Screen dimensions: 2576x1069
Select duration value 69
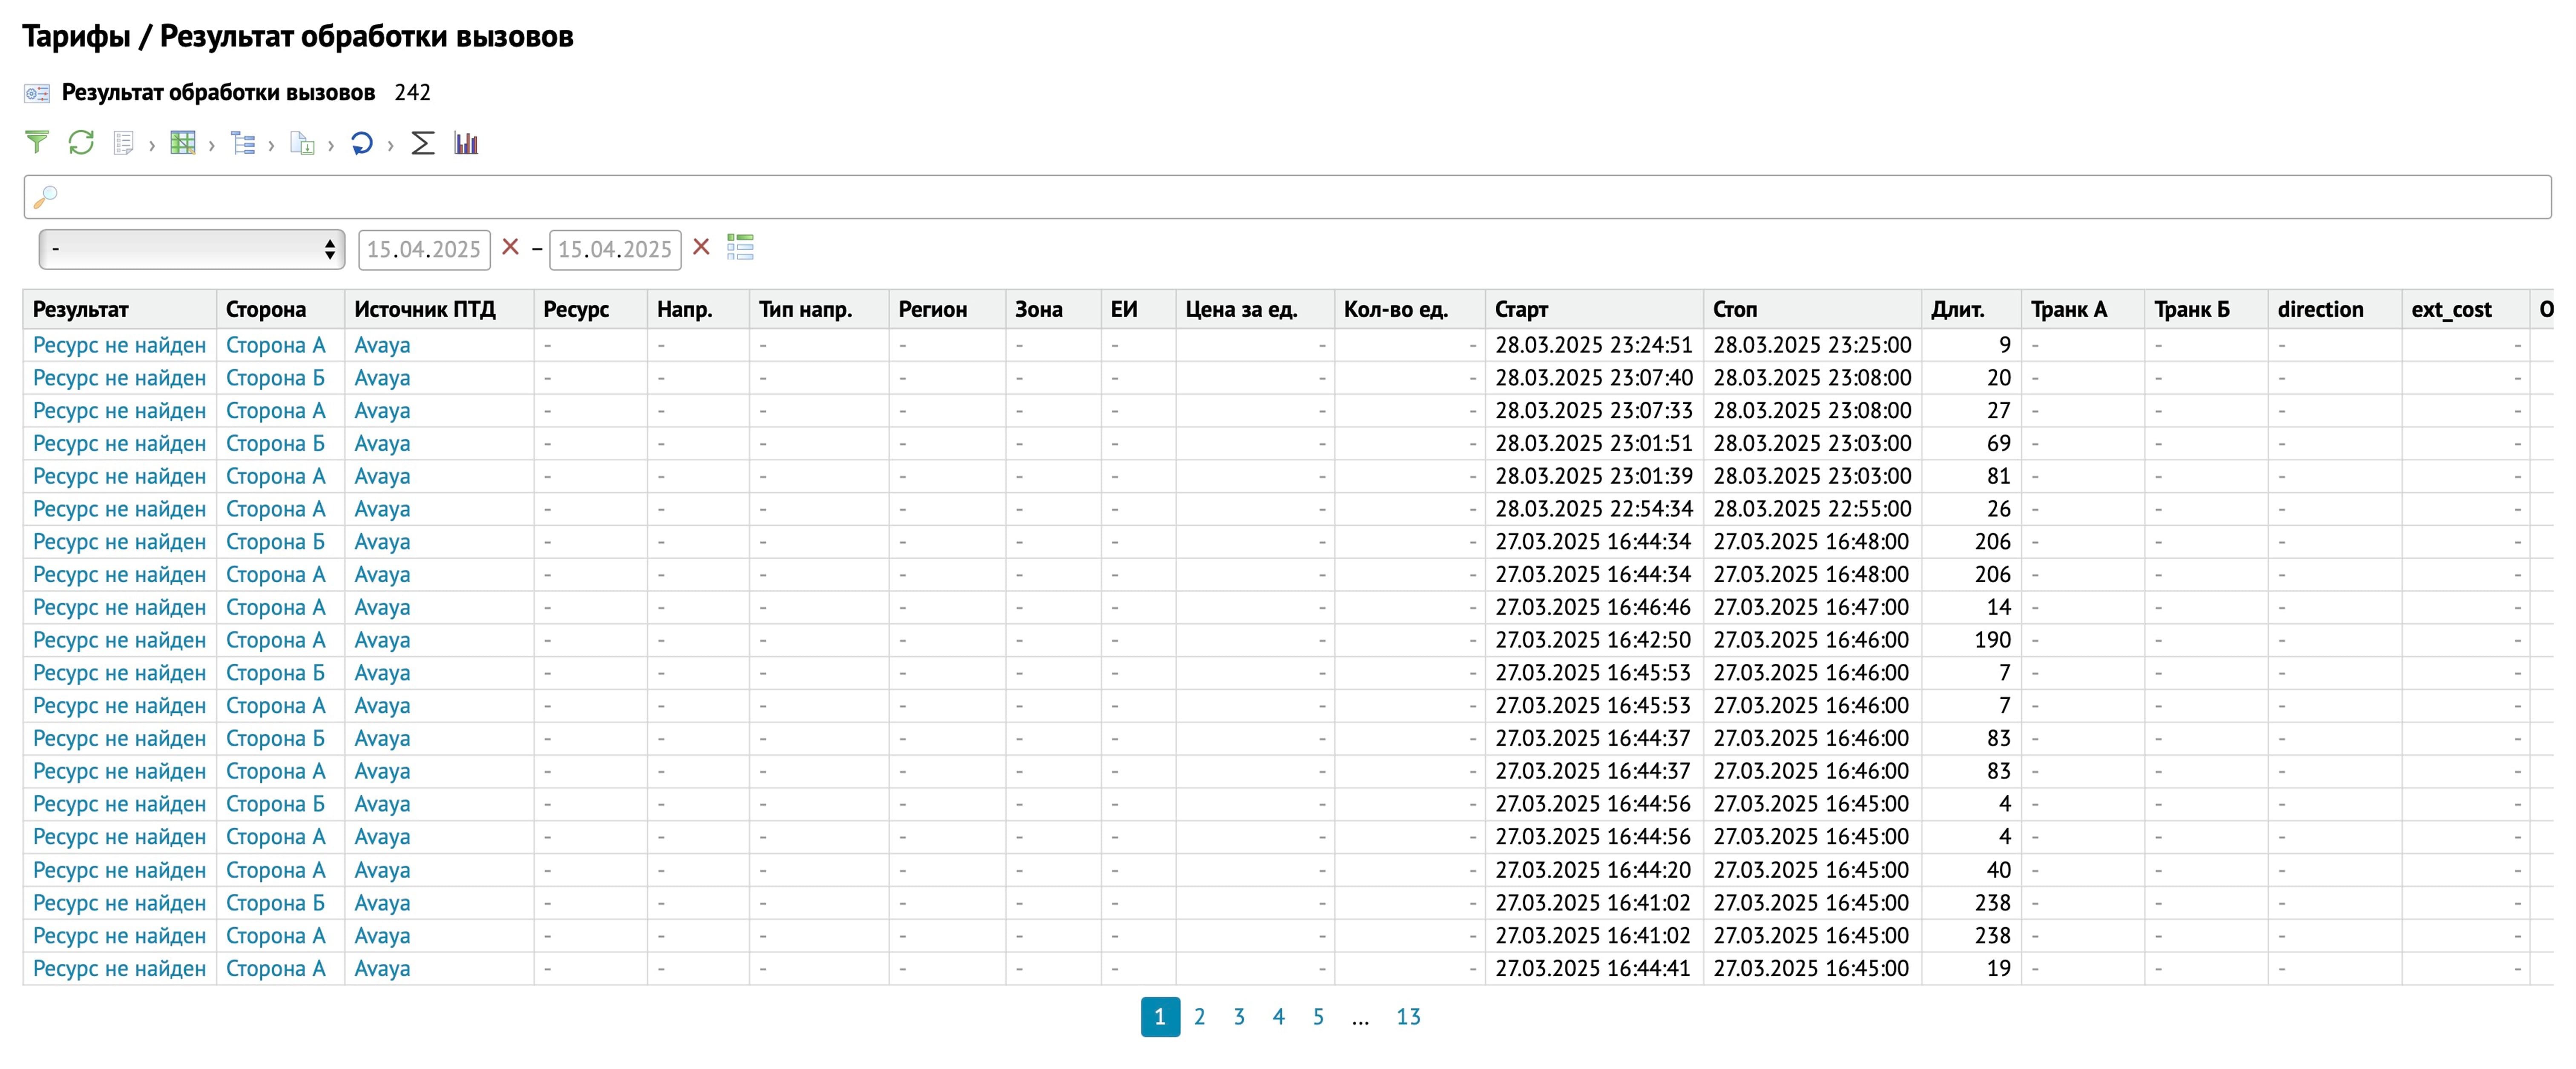(x=1998, y=443)
